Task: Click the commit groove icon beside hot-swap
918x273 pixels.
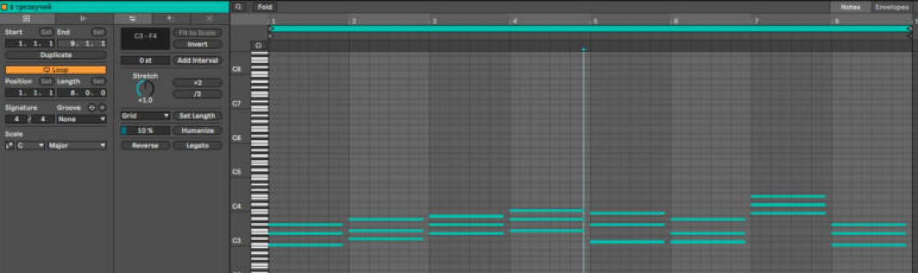Action: point(102,107)
